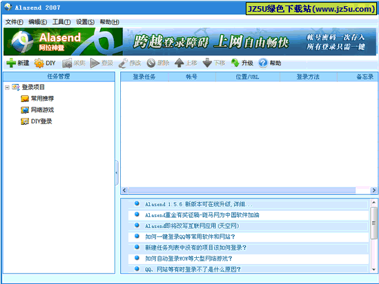This screenshot has width=379, height=284.
Task: Click the 登录 play arrow icon
Action: coord(95,63)
